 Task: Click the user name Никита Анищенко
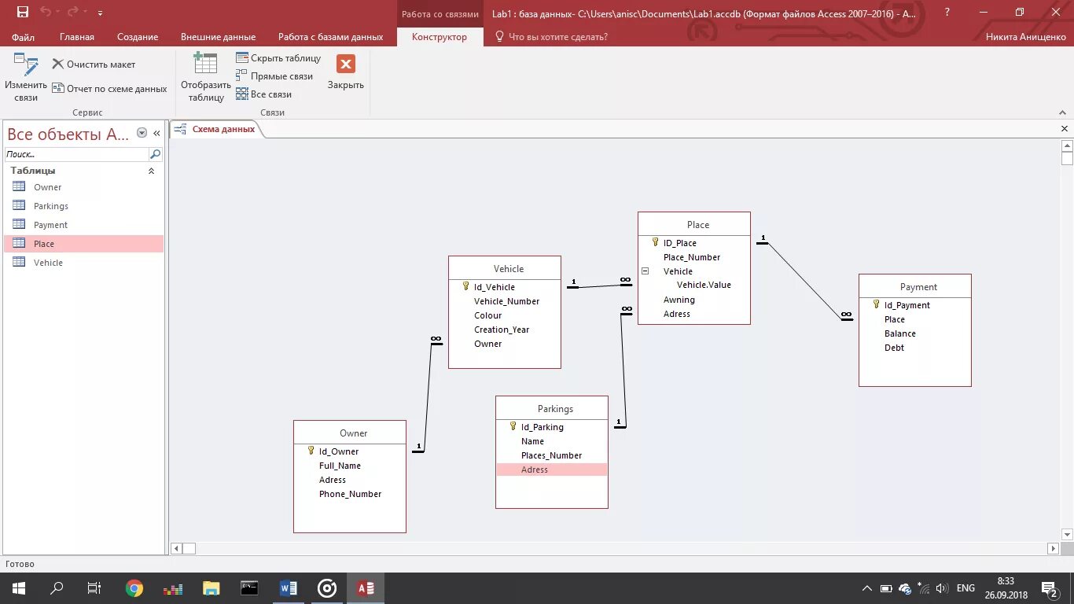(1025, 37)
